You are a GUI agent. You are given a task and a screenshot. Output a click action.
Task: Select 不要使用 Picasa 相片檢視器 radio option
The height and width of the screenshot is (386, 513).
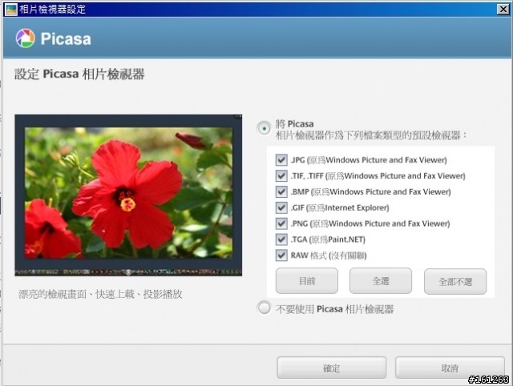[264, 308]
